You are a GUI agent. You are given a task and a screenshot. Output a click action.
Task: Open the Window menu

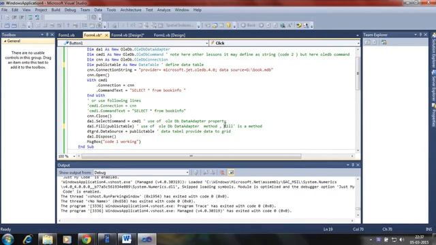pyautogui.click(x=182, y=10)
